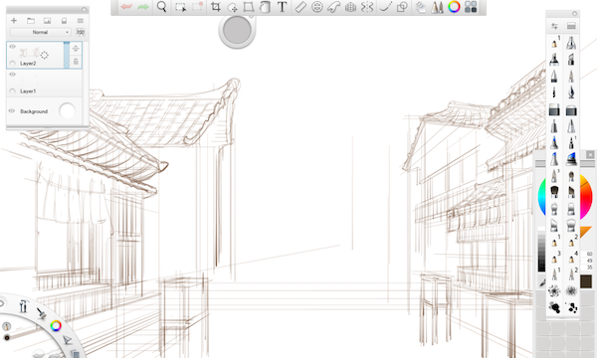The height and width of the screenshot is (358, 597).
Task: Add a new layer with plus button
Action: (x=14, y=21)
